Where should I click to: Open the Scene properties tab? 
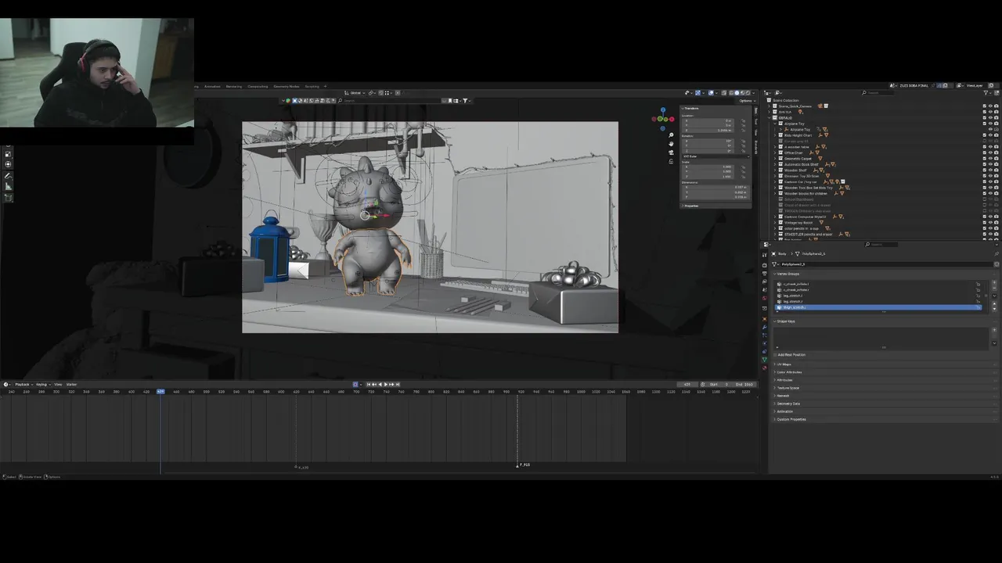click(x=765, y=290)
